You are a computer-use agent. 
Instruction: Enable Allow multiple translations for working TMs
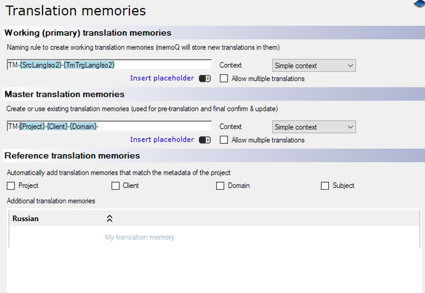pyautogui.click(x=224, y=78)
